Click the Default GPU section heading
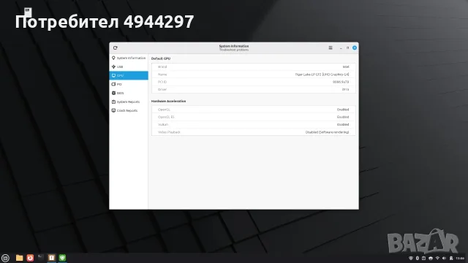The image size is (468, 263). tap(161, 58)
